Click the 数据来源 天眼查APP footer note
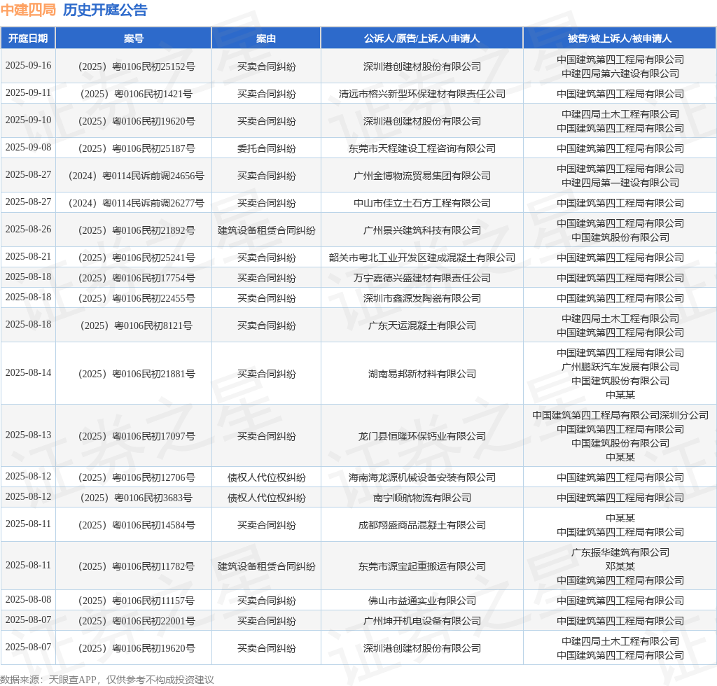 coord(107,680)
